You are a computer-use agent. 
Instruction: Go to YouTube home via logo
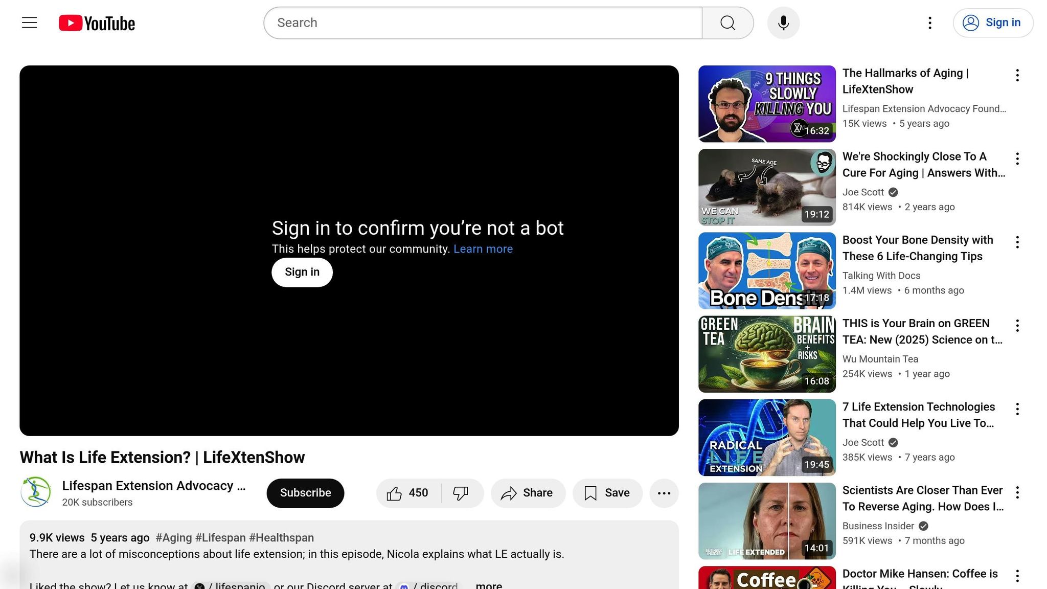click(97, 23)
